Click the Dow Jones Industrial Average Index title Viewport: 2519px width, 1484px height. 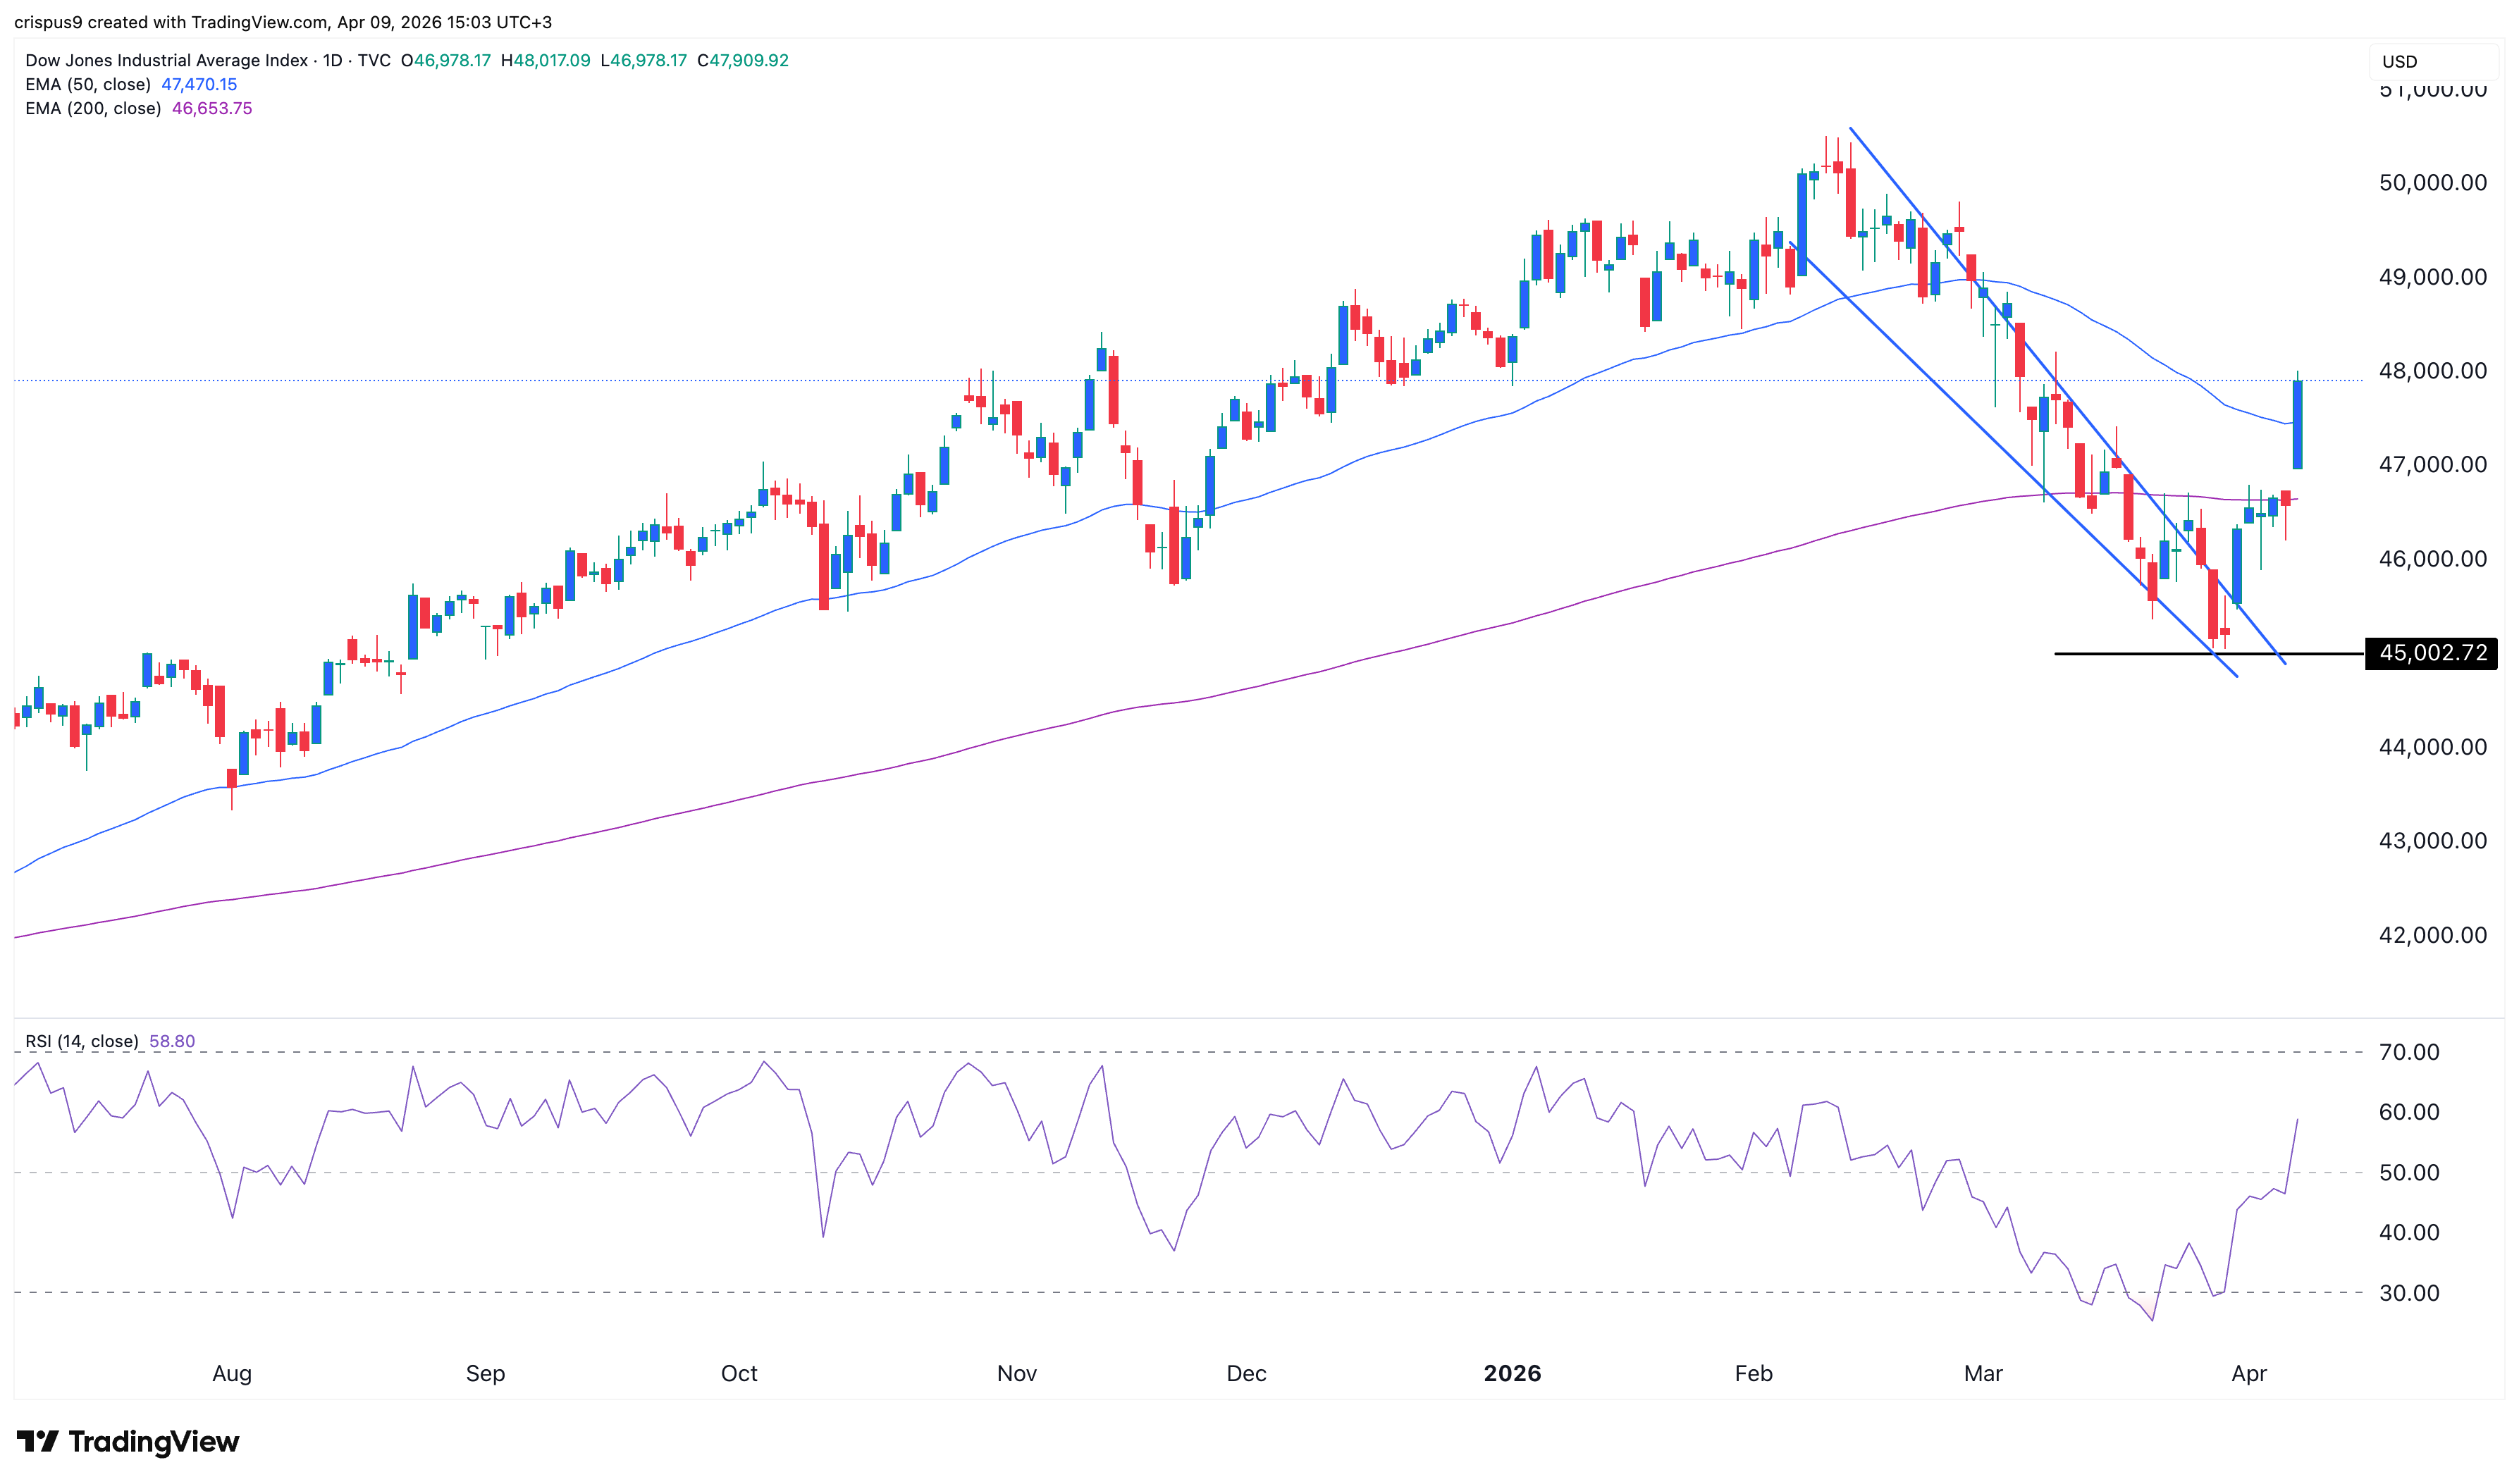click(166, 61)
